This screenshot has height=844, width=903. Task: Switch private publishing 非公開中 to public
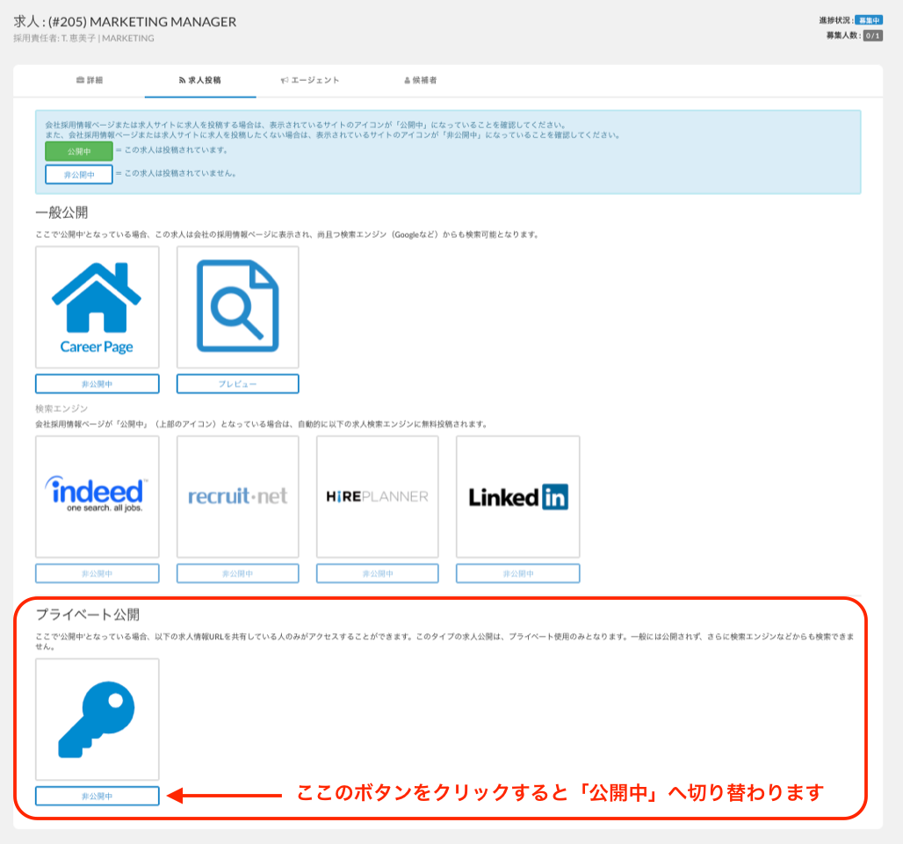click(x=97, y=796)
